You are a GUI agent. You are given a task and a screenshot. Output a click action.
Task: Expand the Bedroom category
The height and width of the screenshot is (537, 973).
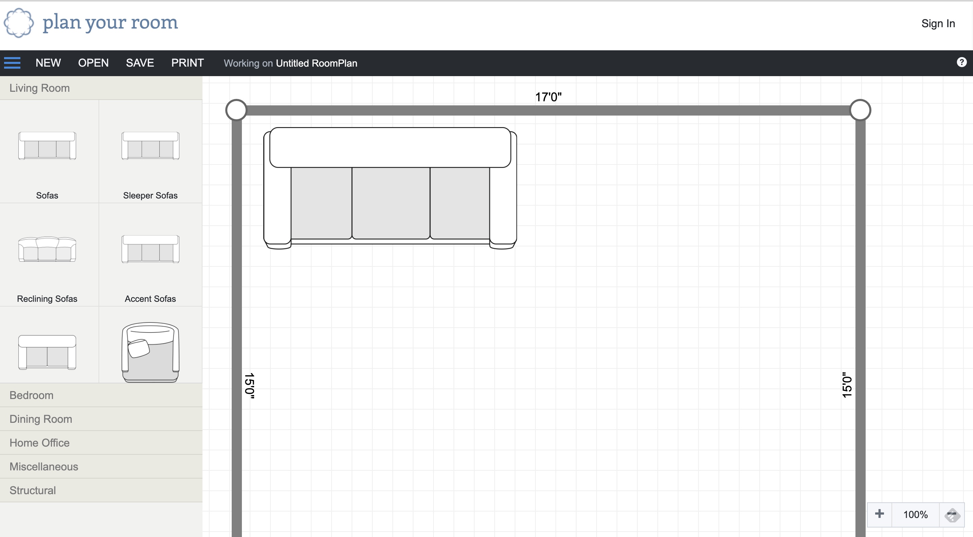(31, 395)
